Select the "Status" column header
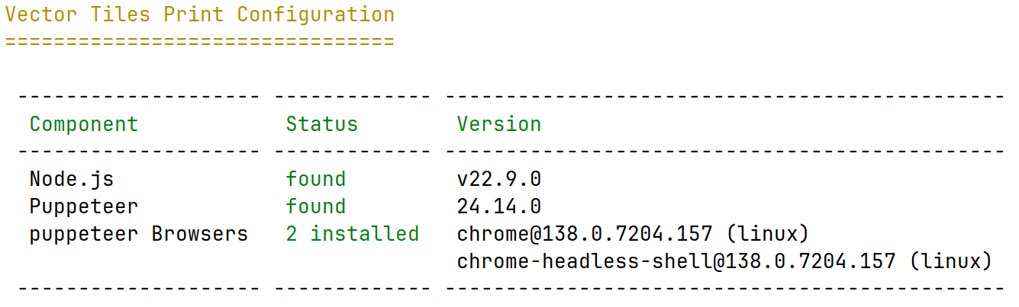The image size is (1019, 307). pyautogui.click(x=321, y=124)
